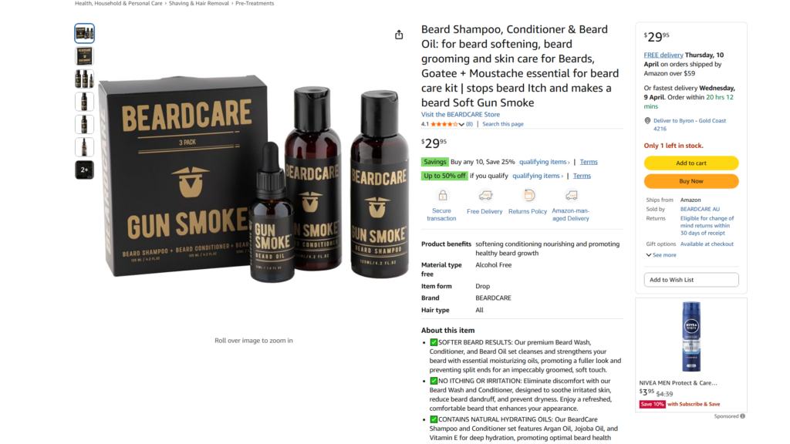Click the location pin delivery icon
Screen dimensions: 790x444
[647, 121]
